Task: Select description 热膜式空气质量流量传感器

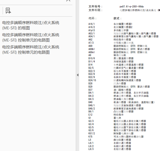Action: (x=129, y=68)
